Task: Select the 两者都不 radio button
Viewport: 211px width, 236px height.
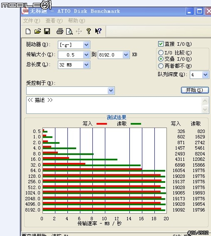Action: click(x=161, y=66)
